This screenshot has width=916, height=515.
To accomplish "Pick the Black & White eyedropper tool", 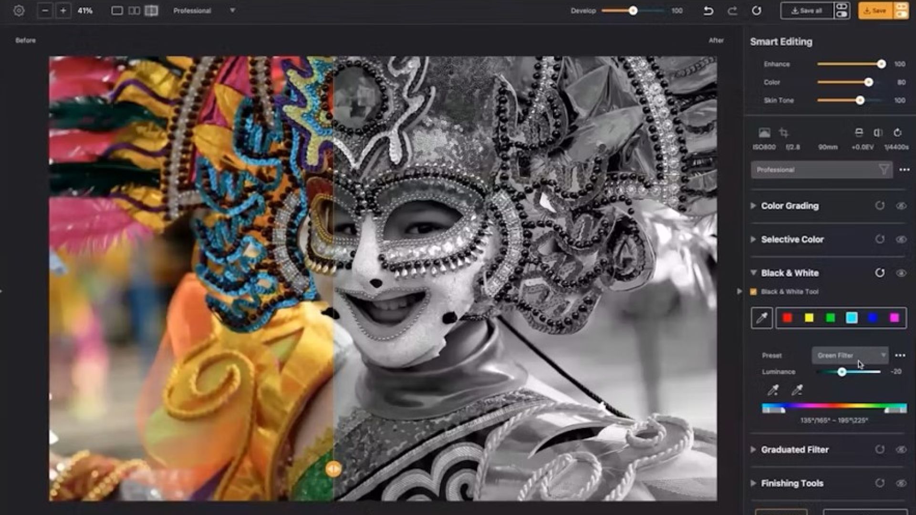I will 761,318.
